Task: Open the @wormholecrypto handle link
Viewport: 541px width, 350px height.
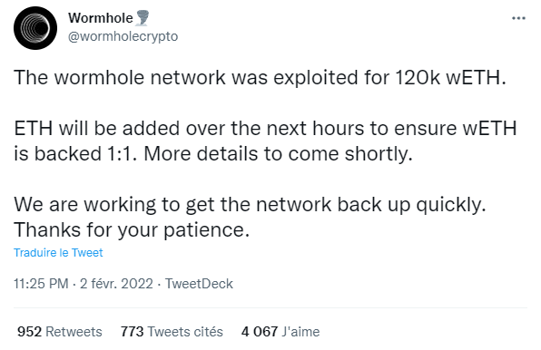Action: click(x=123, y=36)
